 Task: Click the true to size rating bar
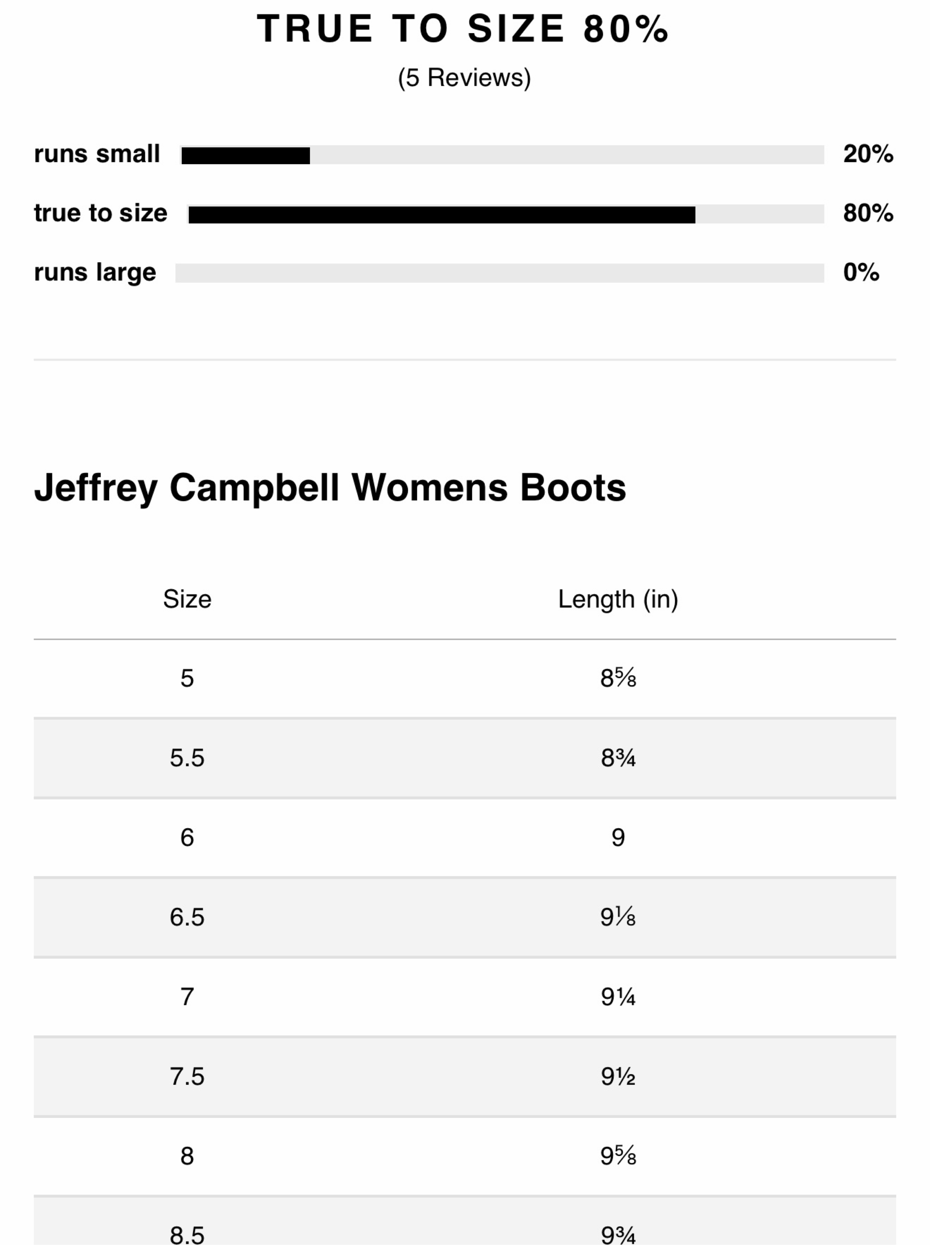[505, 214]
